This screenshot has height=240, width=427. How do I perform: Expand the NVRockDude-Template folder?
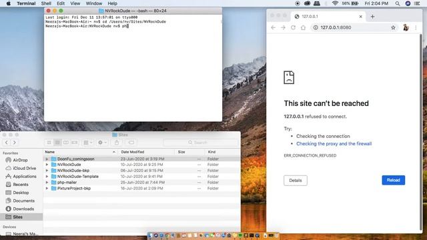(x=47, y=177)
